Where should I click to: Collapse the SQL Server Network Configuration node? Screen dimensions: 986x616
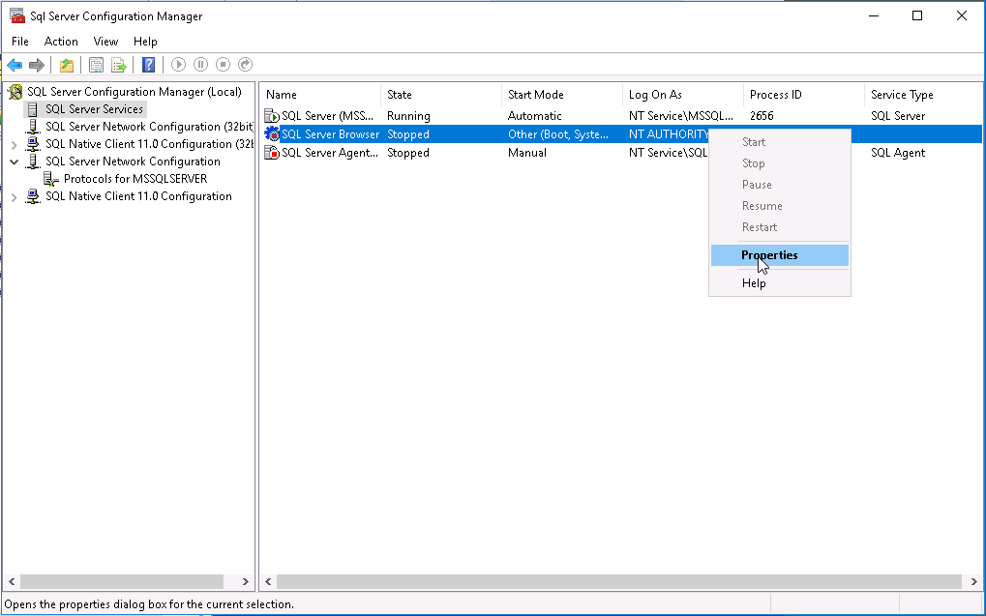(x=14, y=161)
